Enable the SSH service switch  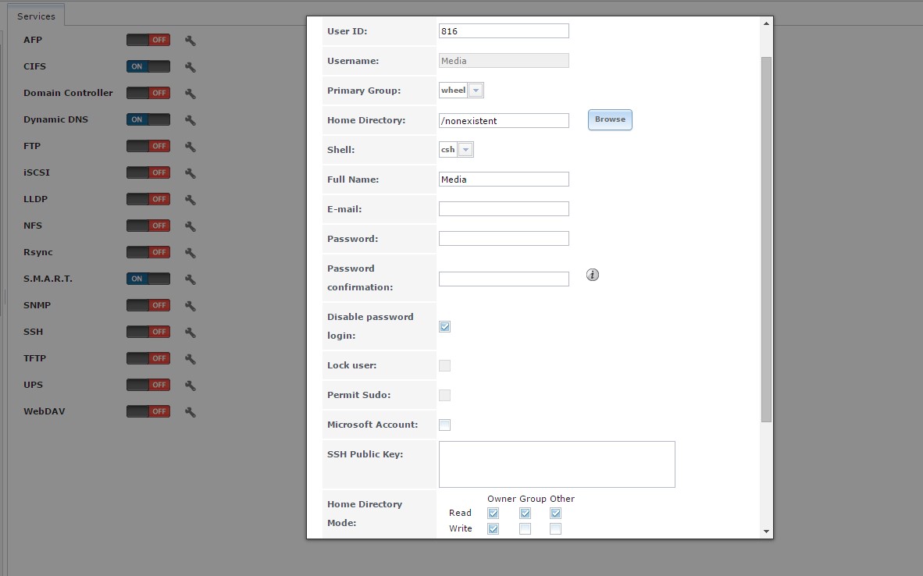click(x=148, y=332)
